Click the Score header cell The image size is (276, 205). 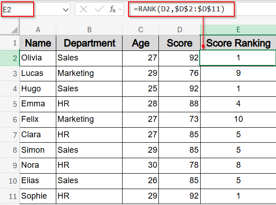click(x=179, y=43)
